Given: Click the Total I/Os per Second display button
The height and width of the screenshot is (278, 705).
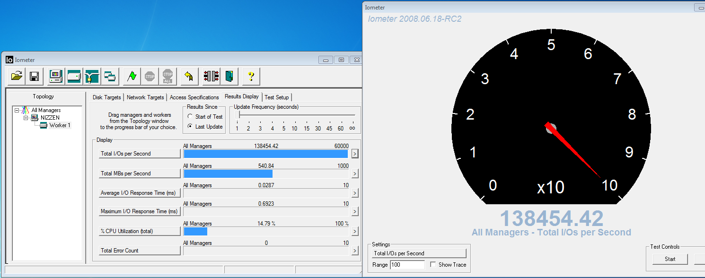Looking at the screenshot, I should click(140, 154).
